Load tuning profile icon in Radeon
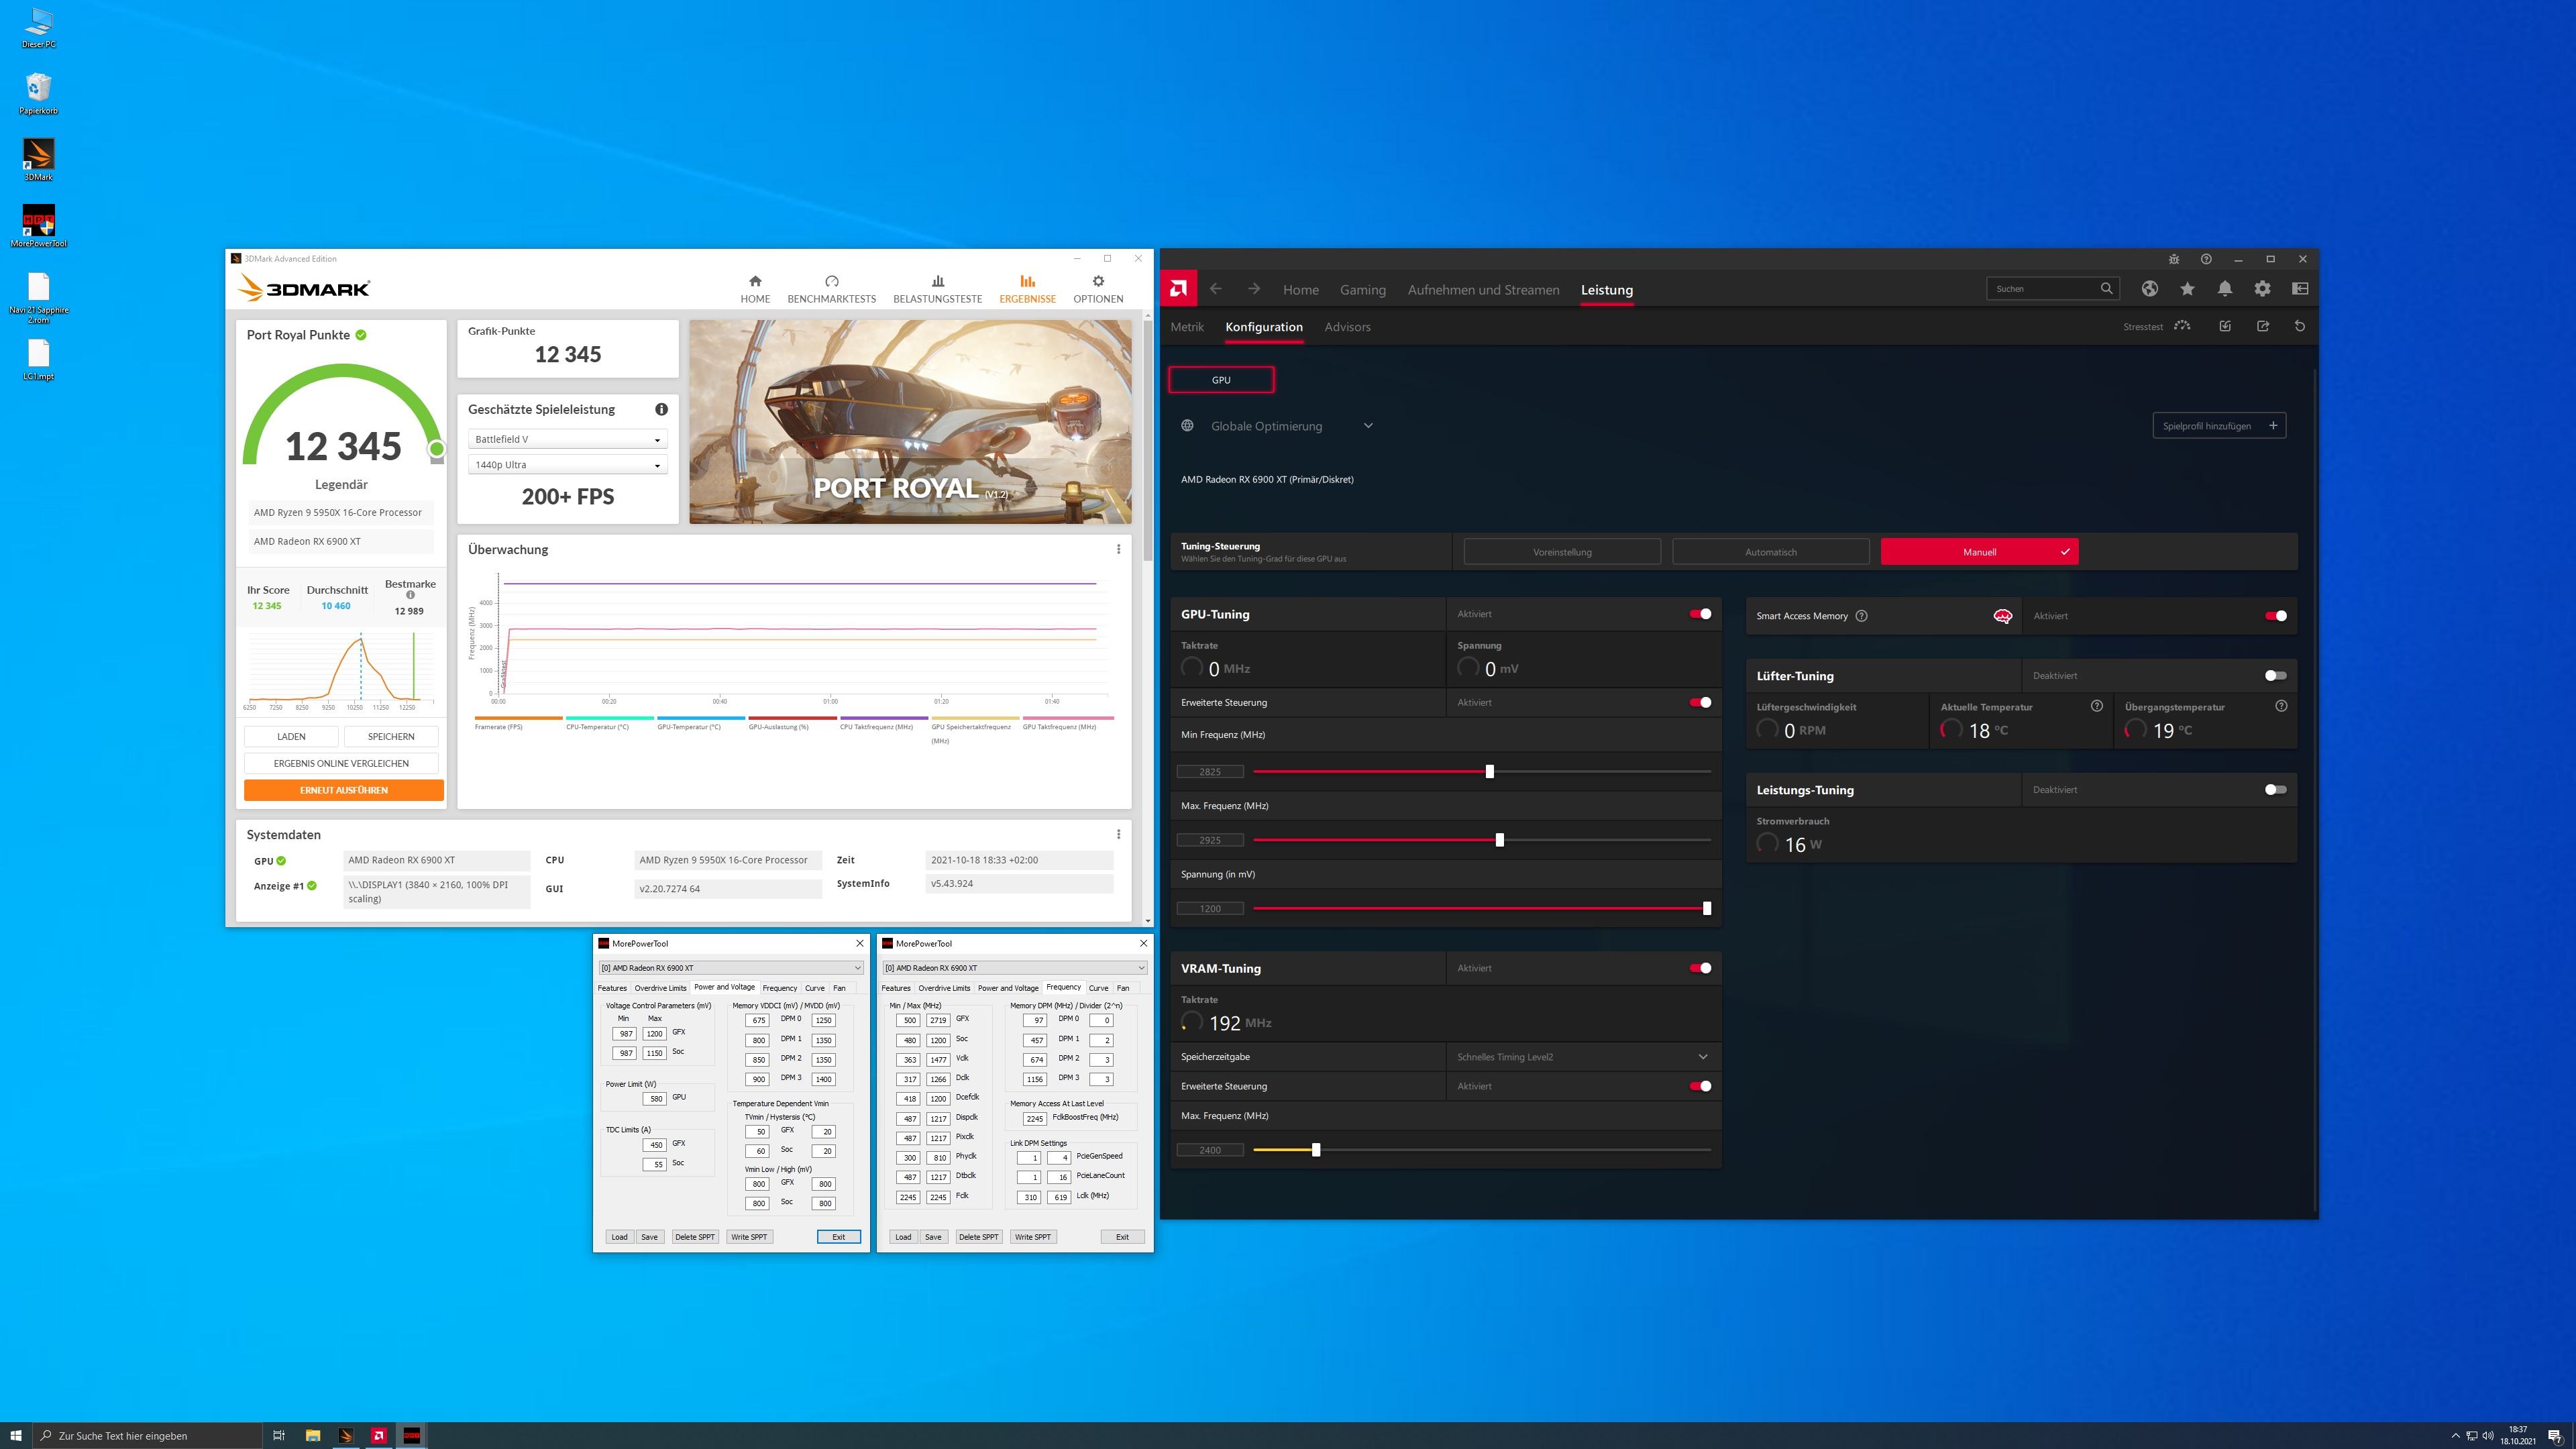 pos(2225,326)
